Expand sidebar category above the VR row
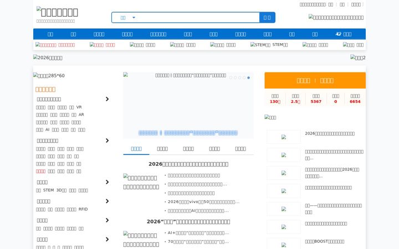This screenshot has width=399, height=249. pos(107,99)
